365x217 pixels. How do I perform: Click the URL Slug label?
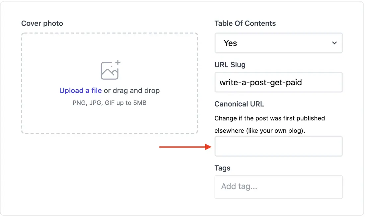(x=230, y=64)
